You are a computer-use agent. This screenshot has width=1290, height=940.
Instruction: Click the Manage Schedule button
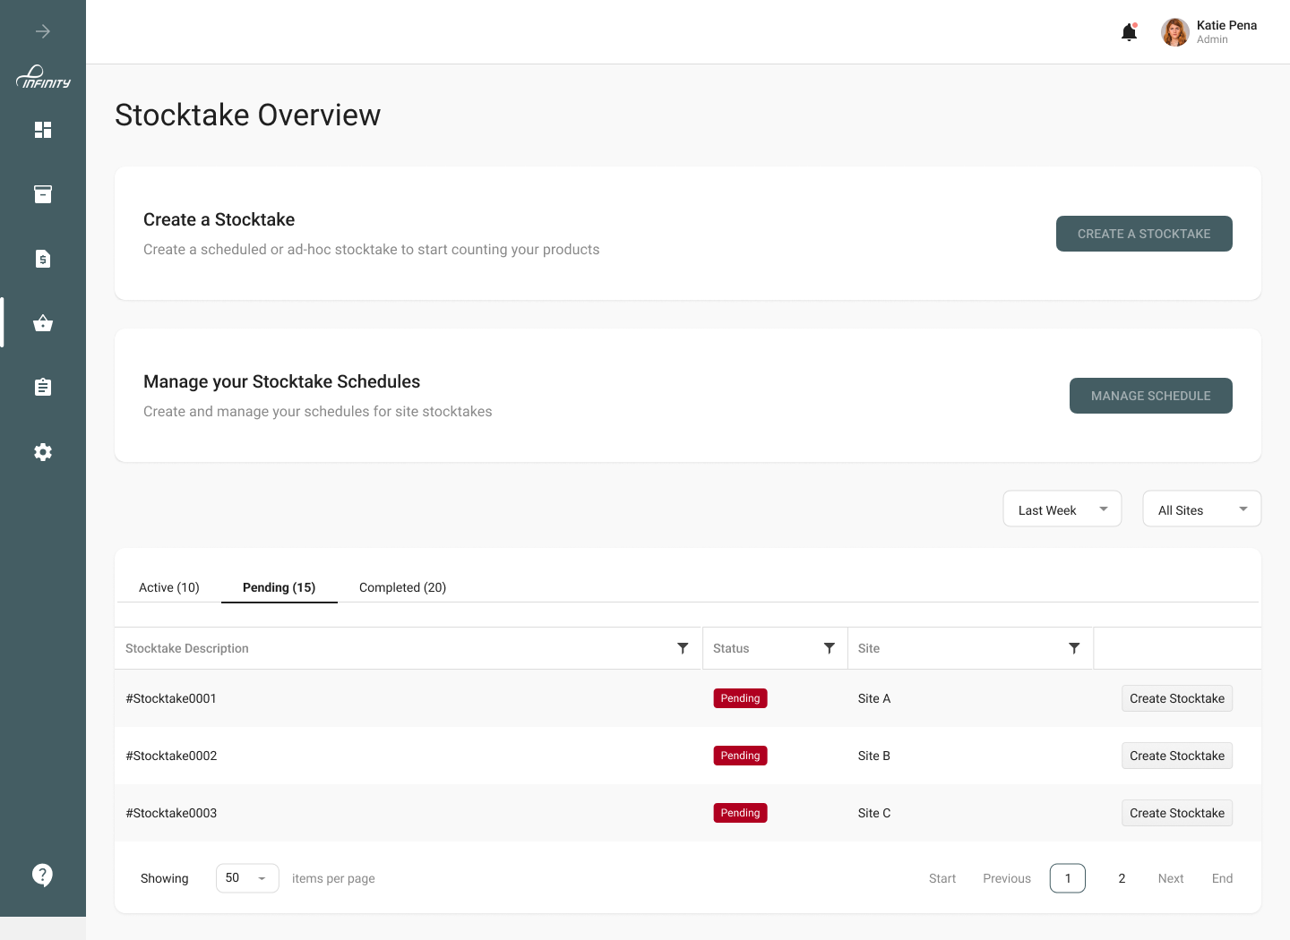point(1151,396)
